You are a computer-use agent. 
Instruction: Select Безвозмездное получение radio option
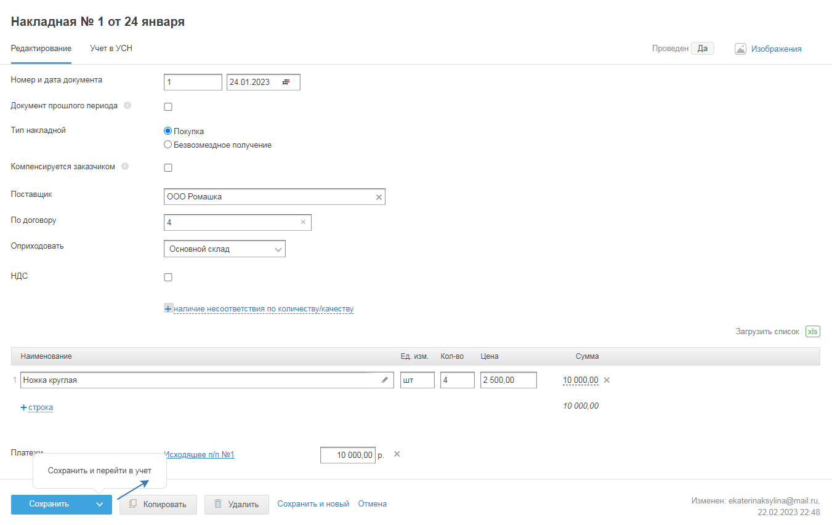click(x=168, y=145)
